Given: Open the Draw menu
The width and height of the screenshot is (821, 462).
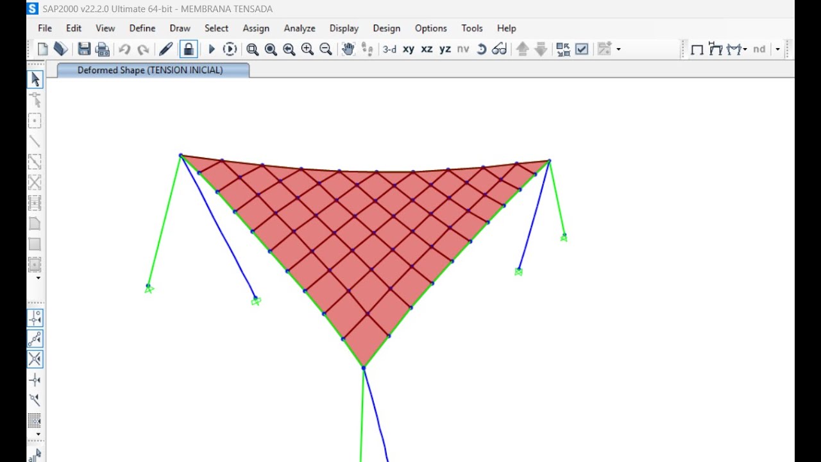Looking at the screenshot, I should [x=180, y=28].
